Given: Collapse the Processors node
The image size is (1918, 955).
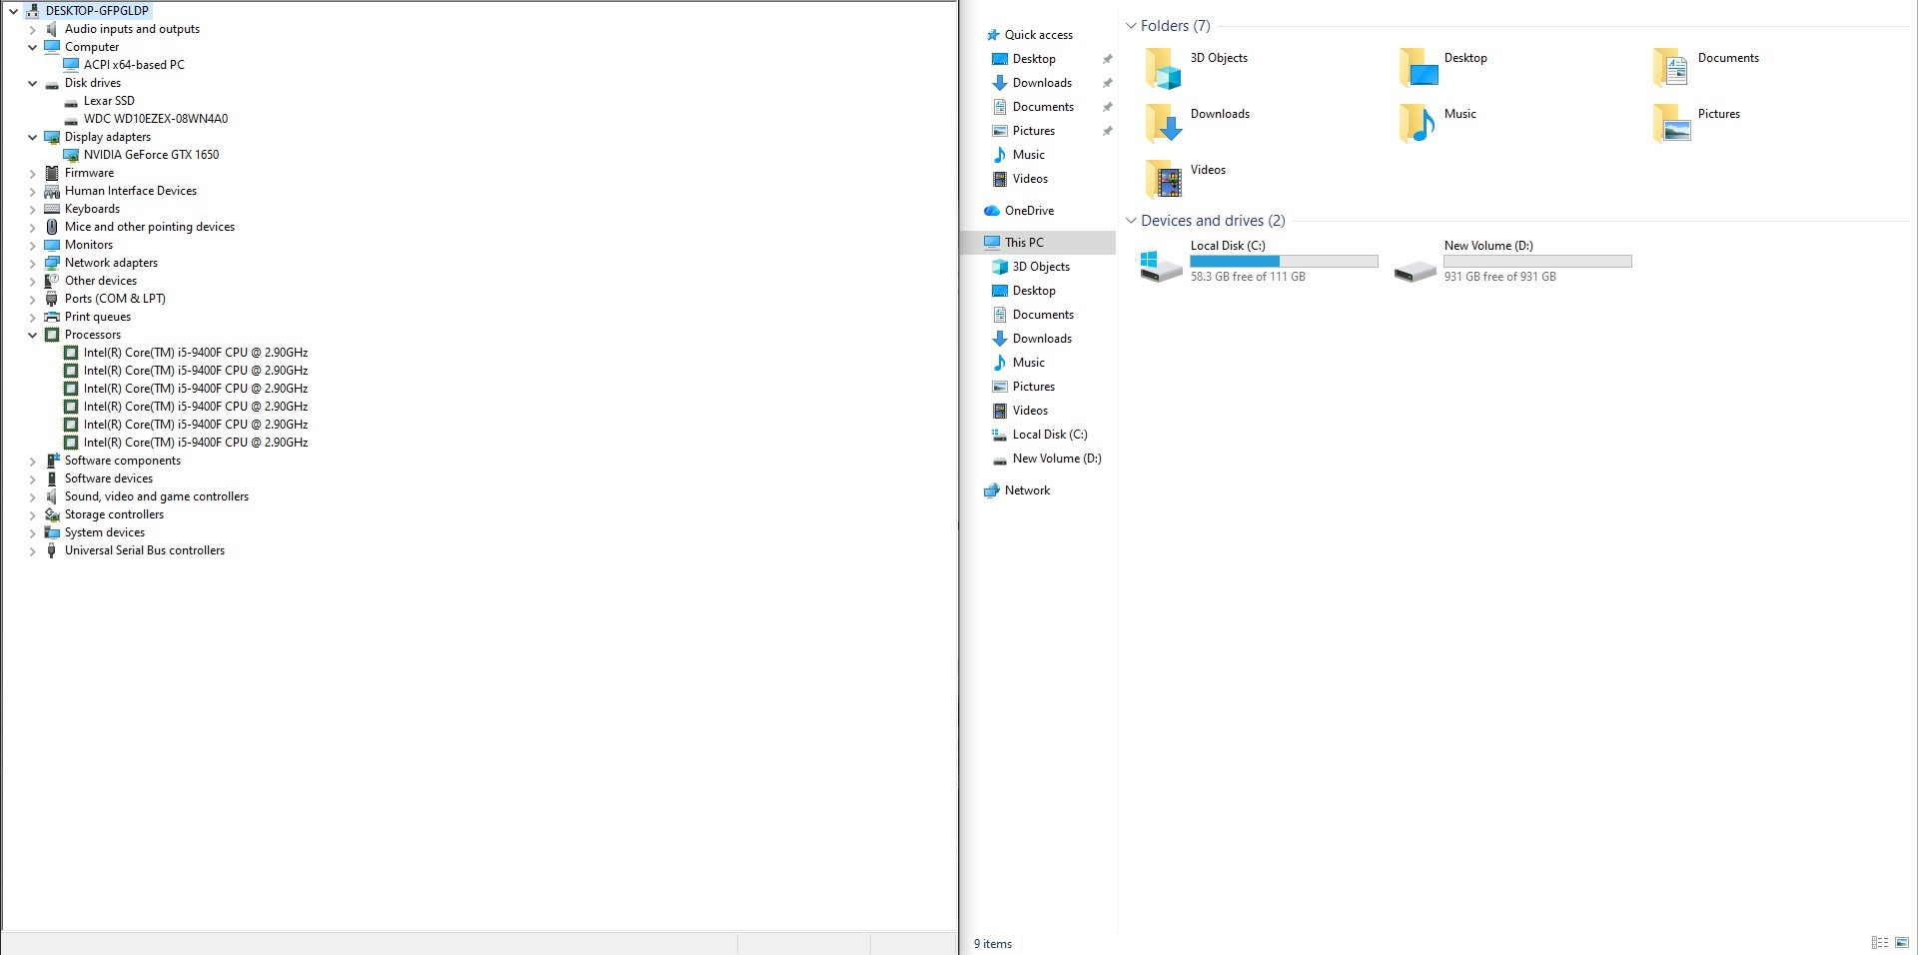Looking at the screenshot, I should 33,336.
